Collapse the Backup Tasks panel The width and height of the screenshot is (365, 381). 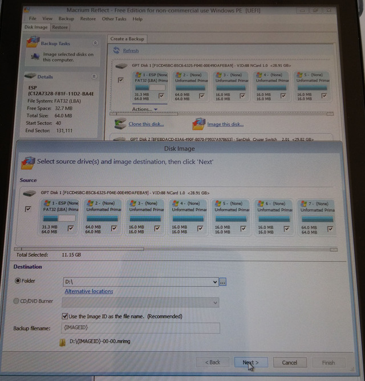pos(95,43)
